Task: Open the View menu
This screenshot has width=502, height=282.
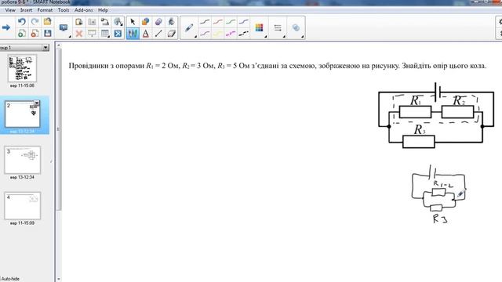Action: click(x=10, y=10)
